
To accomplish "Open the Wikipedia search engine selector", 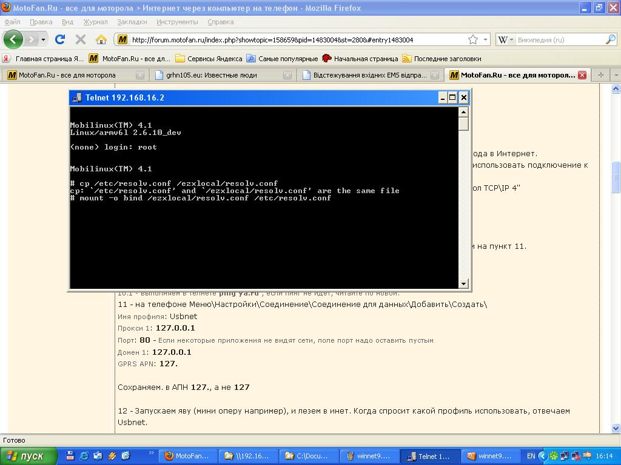I will pos(505,39).
